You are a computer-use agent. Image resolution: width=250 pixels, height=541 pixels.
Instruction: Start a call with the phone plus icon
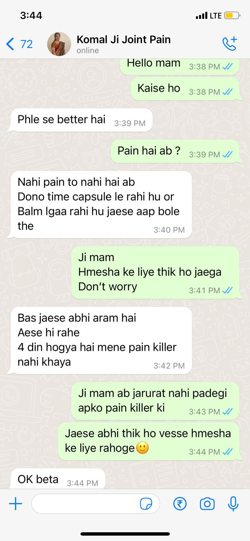tap(230, 44)
